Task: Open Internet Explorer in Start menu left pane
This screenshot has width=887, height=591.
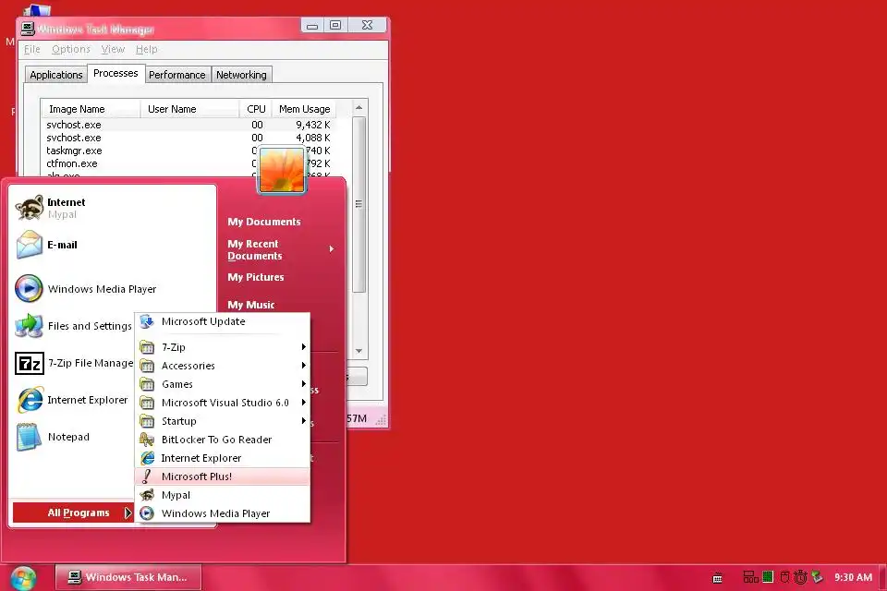Action: click(x=74, y=400)
